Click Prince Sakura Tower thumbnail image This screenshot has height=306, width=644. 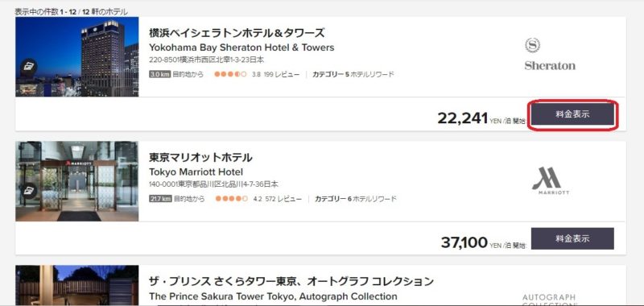click(77, 285)
